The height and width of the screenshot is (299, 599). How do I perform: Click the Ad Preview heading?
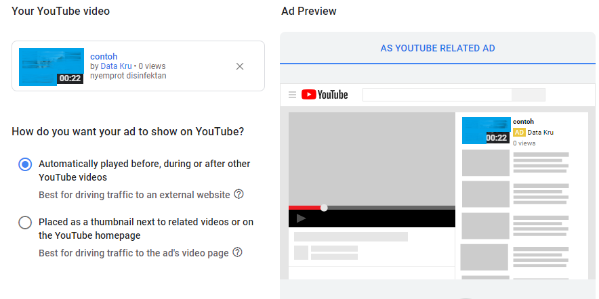pyautogui.click(x=309, y=11)
